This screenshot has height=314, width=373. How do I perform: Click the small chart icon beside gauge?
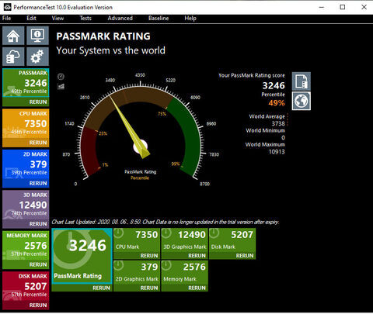[x=61, y=86]
